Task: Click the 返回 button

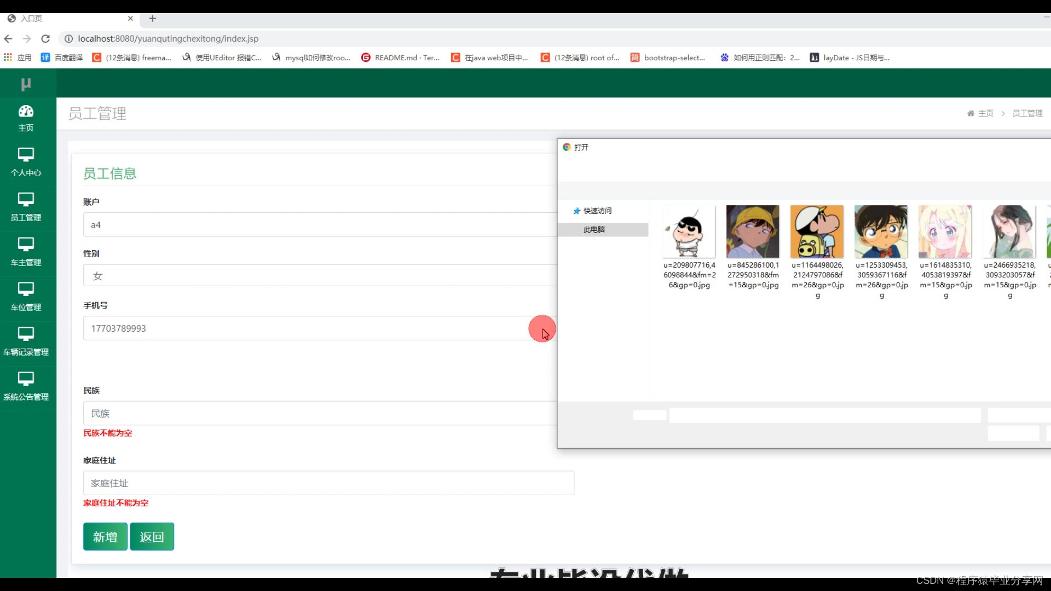Action: [x=152, y=537]
